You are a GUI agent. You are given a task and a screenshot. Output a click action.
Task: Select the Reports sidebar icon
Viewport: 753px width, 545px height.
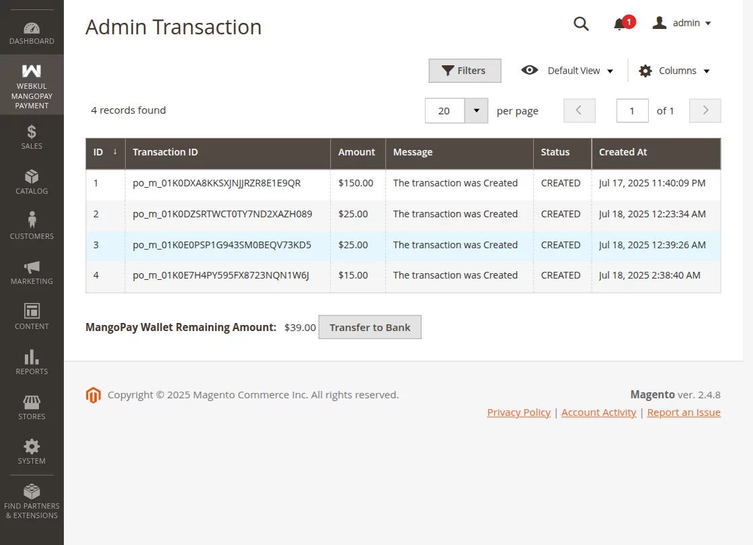click(32, 360)
